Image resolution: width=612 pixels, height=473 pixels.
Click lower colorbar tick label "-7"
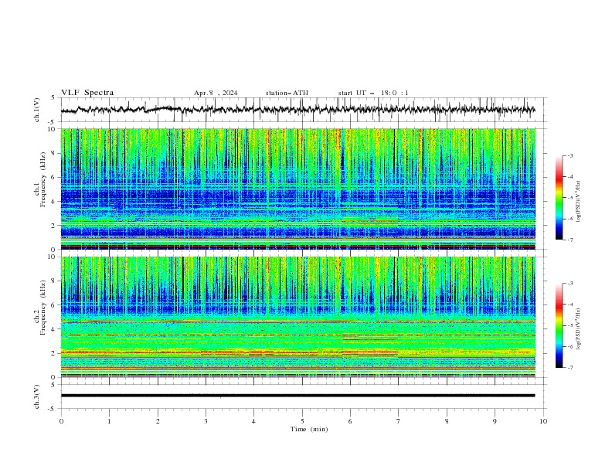pyautogui.click(x=569, y=368)
